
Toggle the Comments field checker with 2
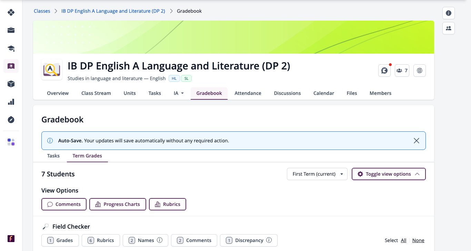pyautogui.click(x=194, y=240)
